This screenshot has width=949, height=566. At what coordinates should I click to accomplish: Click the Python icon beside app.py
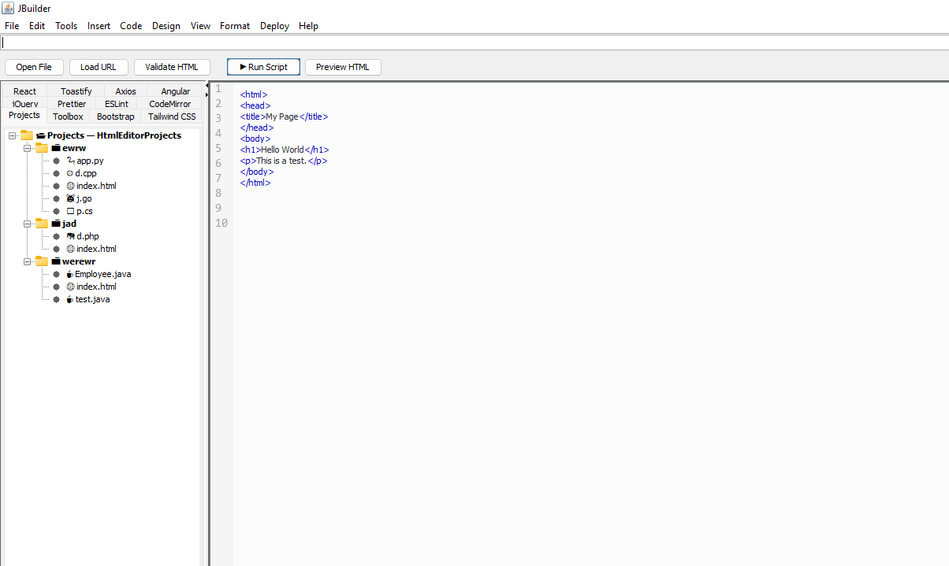click(70, 161)
